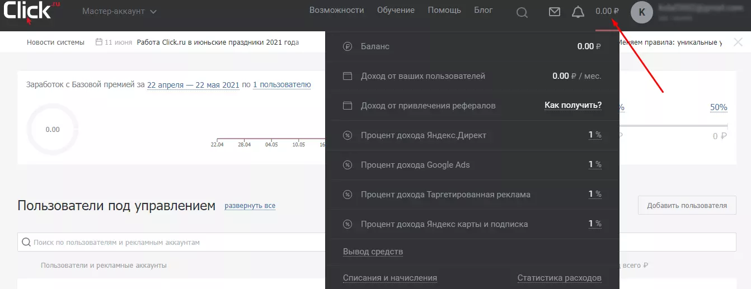Click the Новости системы label
751x289 pixels.
[55, 42]
